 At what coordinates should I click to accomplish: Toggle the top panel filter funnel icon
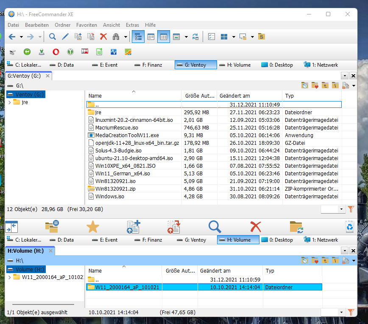pos(351,209)
